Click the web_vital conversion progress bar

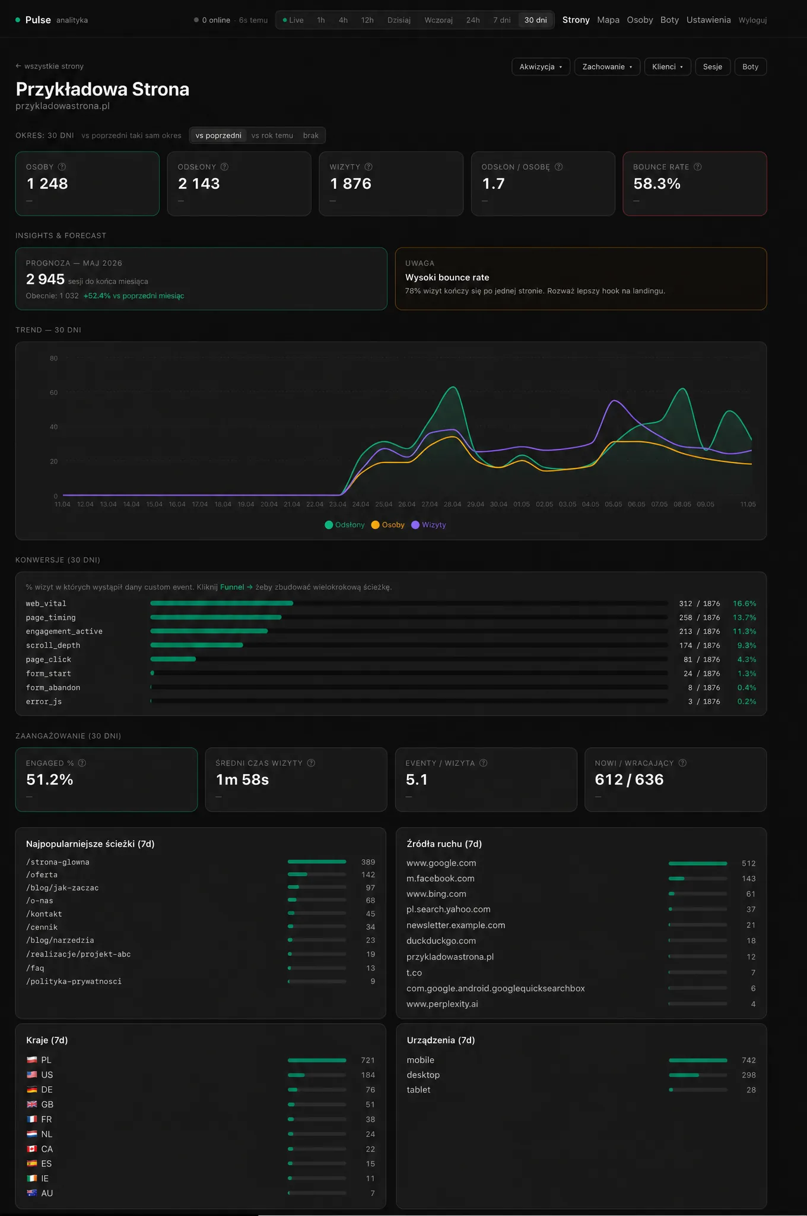coord(409,603)
